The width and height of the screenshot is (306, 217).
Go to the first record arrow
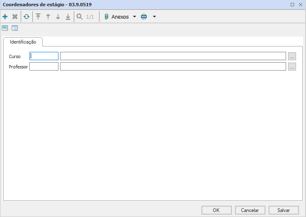[38, 17]
